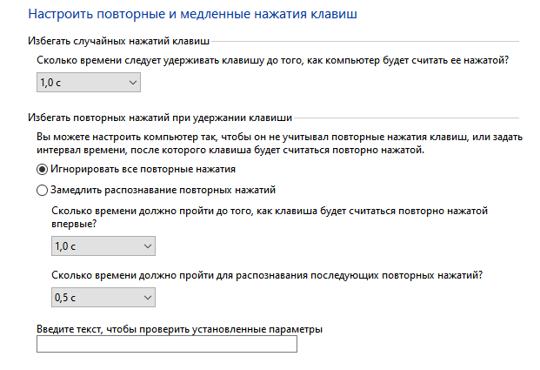Image resolution: width=540 pixels, height=370 pixels.
Task: Click the question about 'клавиша будет считаться повторно нажатой впервые'
Action: [x=270, y=217]
